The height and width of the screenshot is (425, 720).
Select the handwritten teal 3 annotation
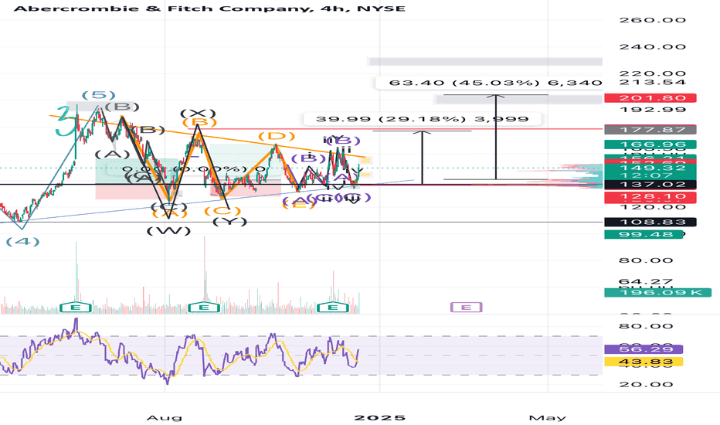(x=66, y=121)
